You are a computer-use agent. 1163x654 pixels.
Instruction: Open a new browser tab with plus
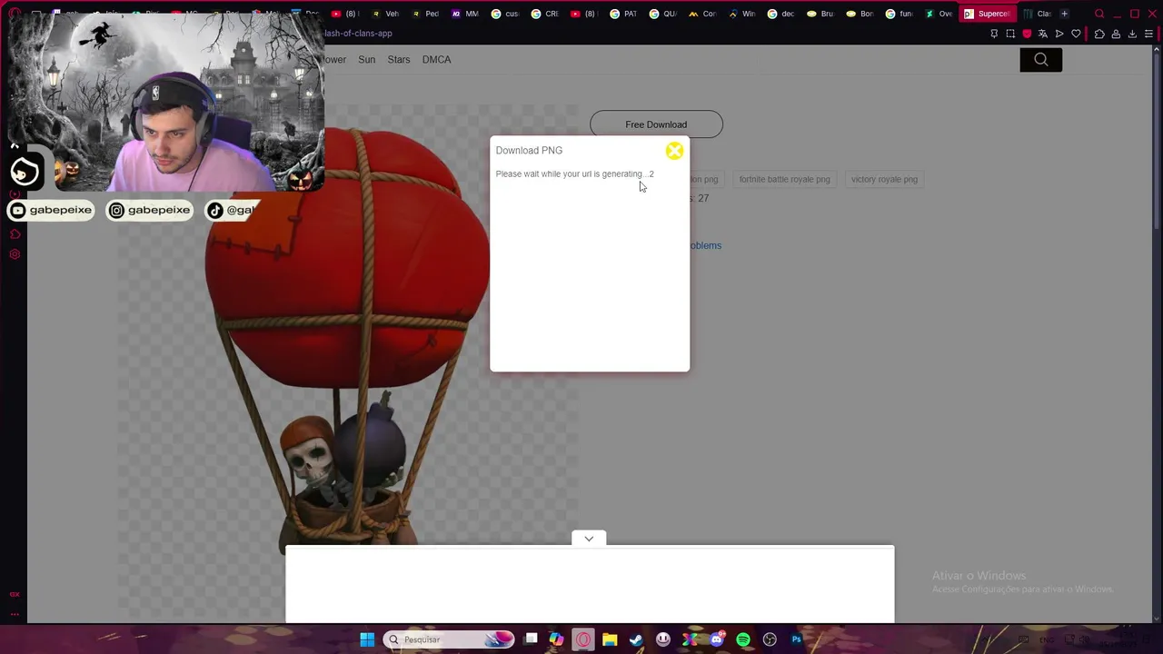1064,14
